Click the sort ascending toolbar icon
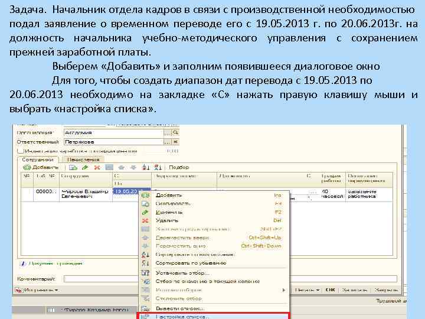The width and height of the screenshot is (425, 319). [x=146, y=168]
